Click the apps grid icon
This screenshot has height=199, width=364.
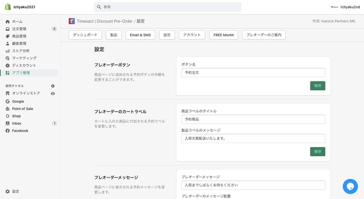click(x=8, y=73)
